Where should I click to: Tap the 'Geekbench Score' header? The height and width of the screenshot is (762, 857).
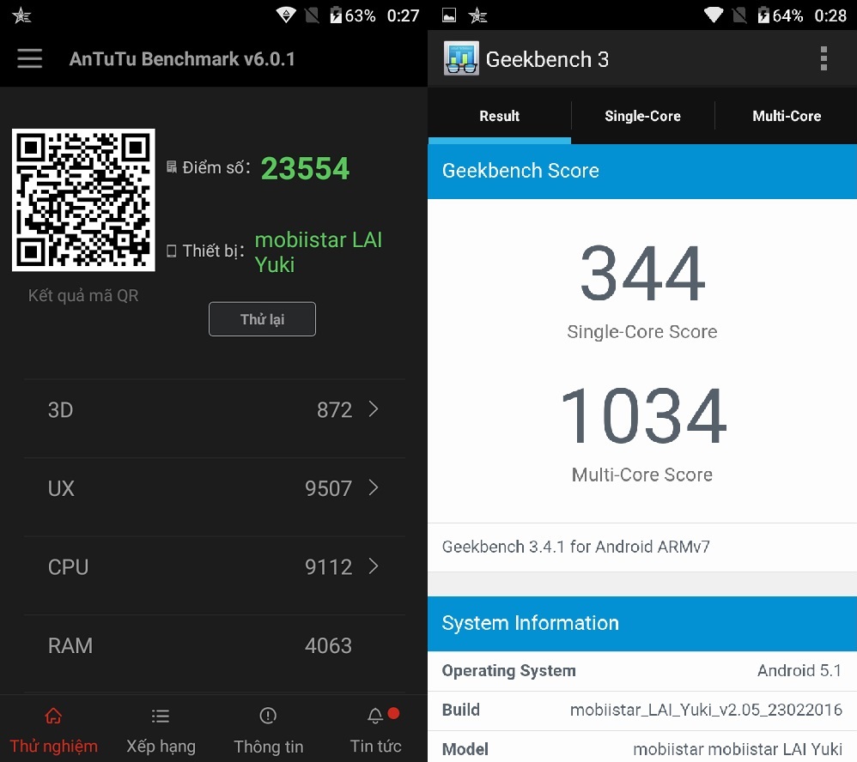[642, 171]
